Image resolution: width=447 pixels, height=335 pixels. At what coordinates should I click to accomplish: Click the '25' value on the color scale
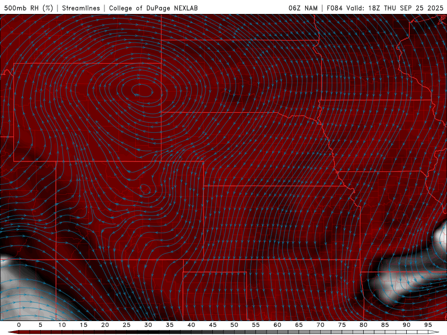pyautogui.click(x=127, y=325)
